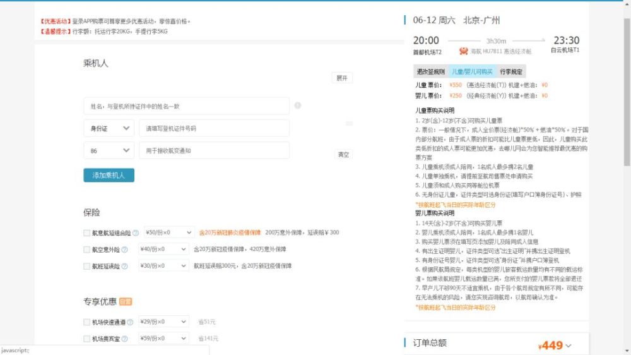Check the 航空意外险 insurance checkbox
Image resolution: width=631 pixels, height=355 pixels.
86,250
